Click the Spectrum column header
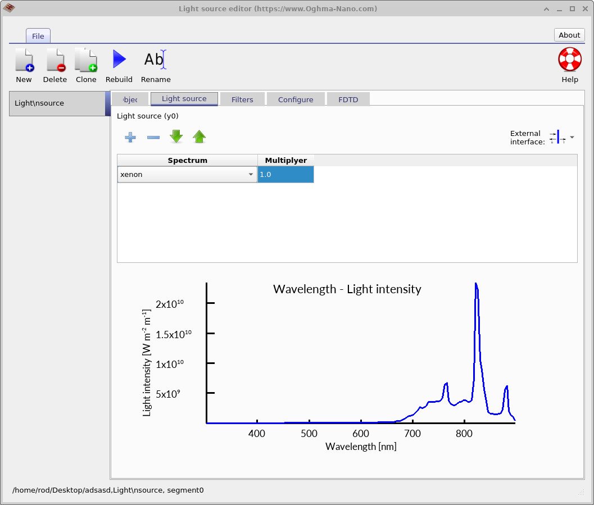This screenshot has width=594, height=505. pyautogui.click(x=187, y=160)
